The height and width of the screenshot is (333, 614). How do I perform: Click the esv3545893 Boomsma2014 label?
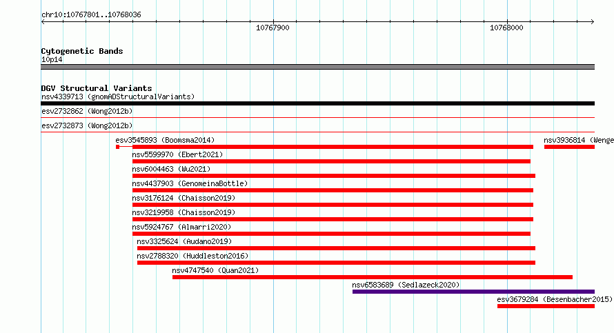click(x=165, y=140)
